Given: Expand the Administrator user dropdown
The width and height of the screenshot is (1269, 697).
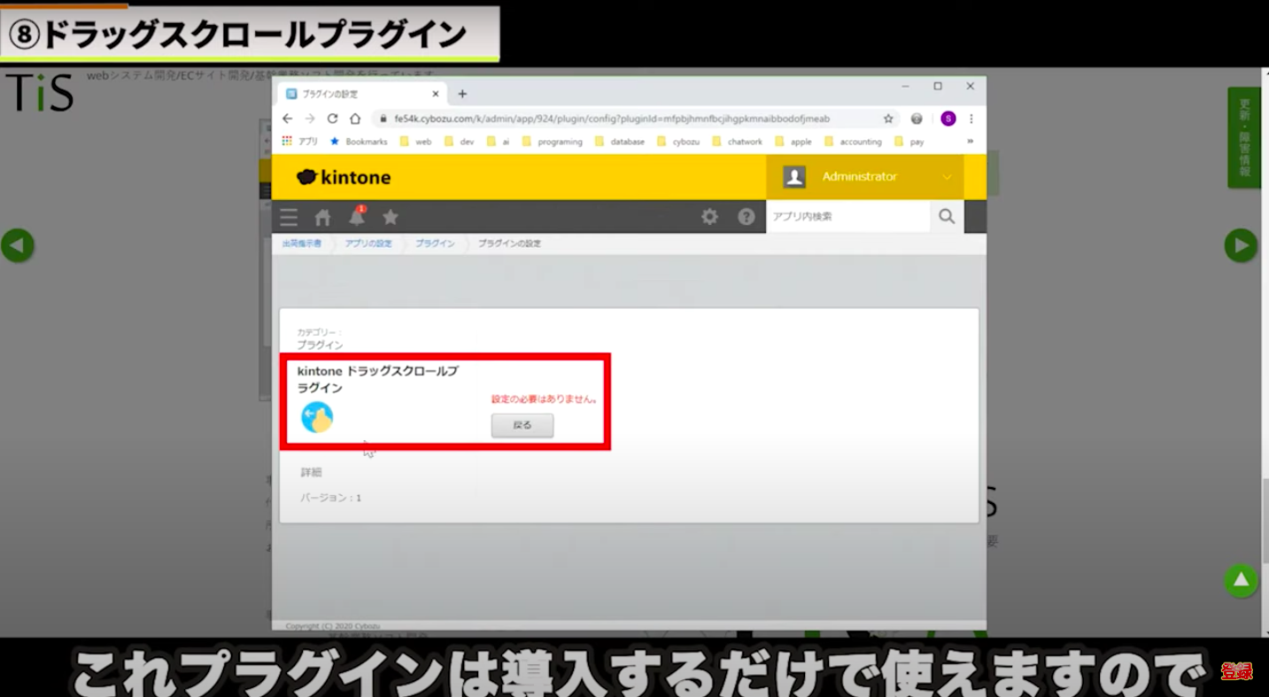Looking at the screenshot, I should point(947,177).
